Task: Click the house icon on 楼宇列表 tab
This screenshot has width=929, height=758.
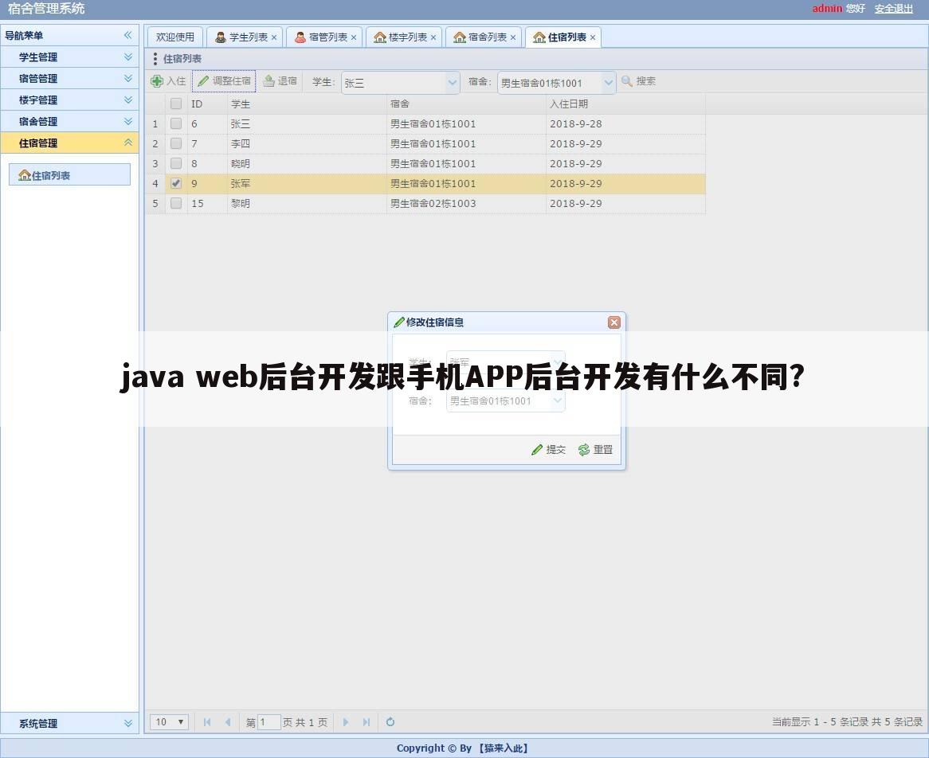Action: tap(380, 37)
